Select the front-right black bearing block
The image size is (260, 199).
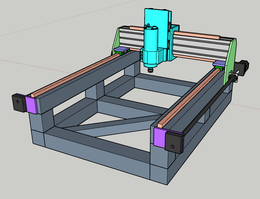pyautogui.click(x=174, y=142)
